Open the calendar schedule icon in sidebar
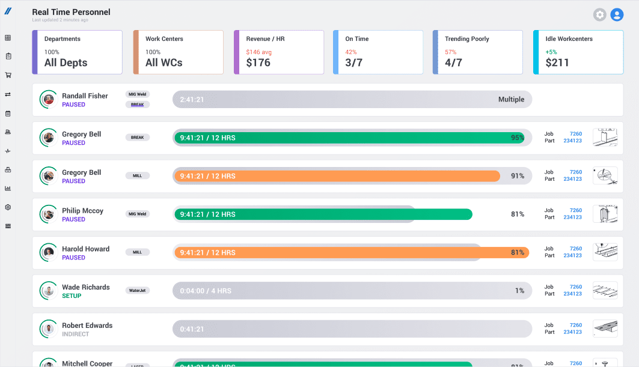The width and height of the screenshot is (639, 367). tap(8, 113)
